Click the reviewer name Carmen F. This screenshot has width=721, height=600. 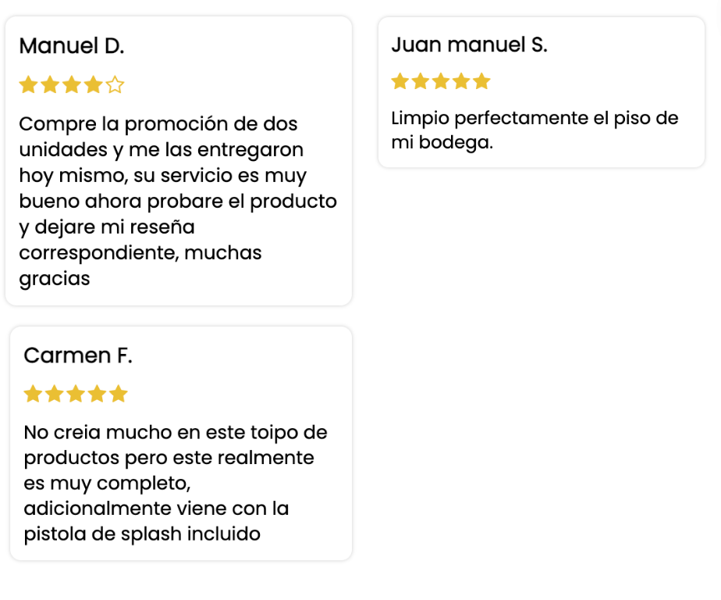(78, 355)
